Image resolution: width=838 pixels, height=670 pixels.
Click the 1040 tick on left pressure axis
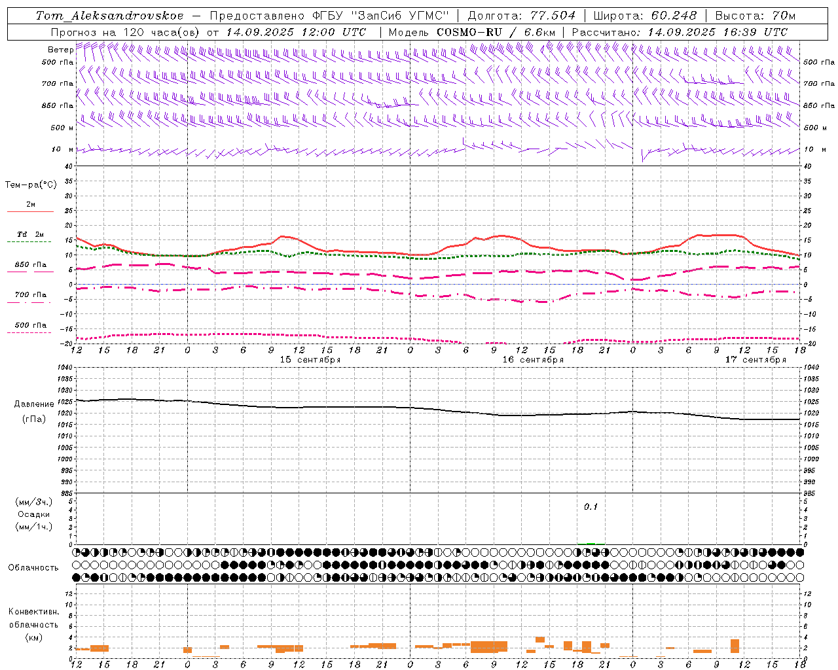click(64, 367)
